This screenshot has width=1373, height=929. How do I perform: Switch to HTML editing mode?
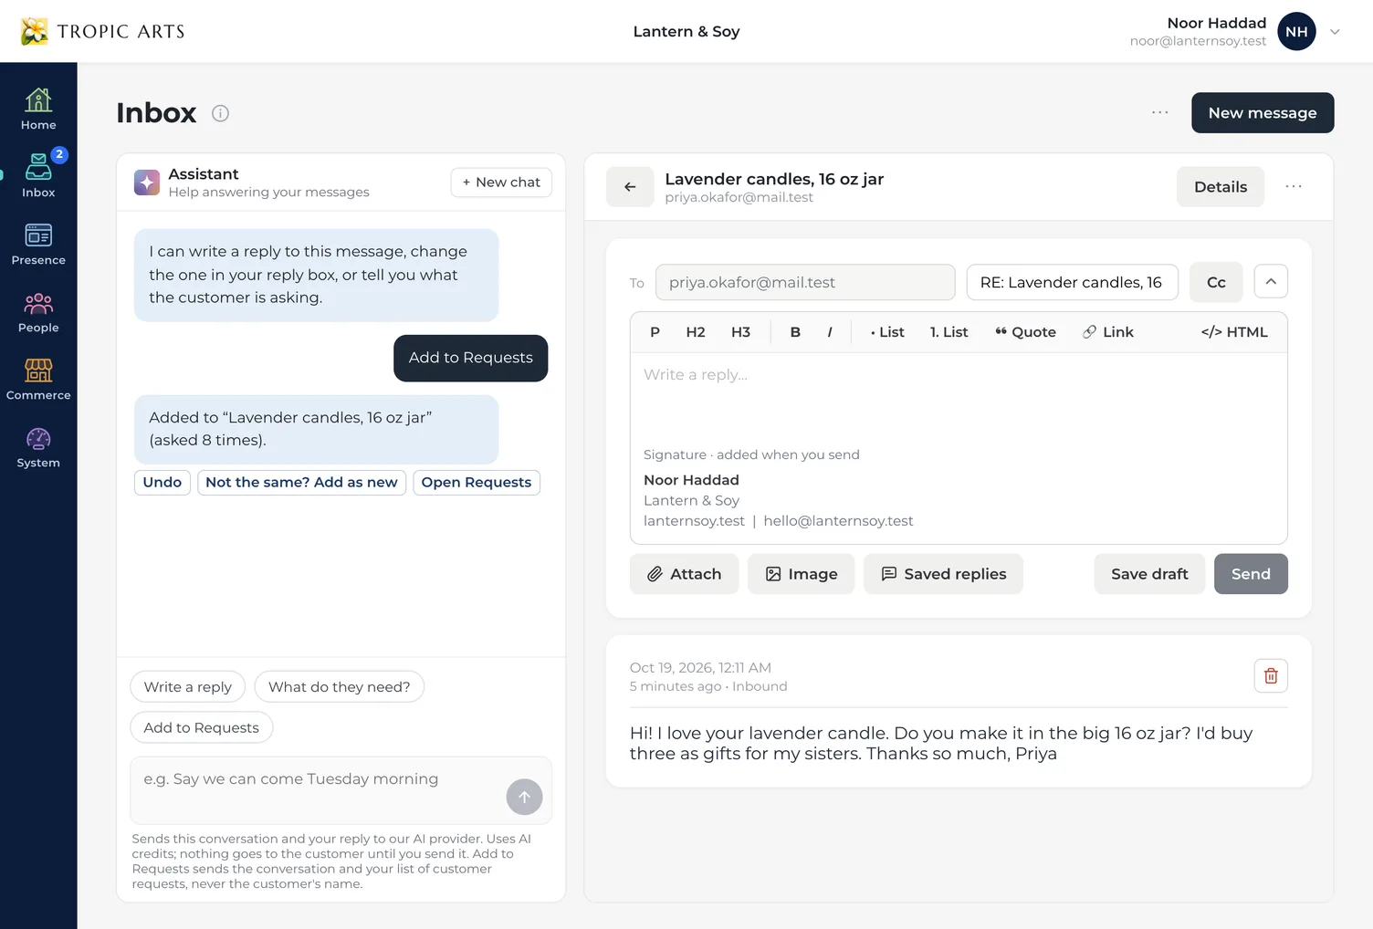click(x=1234, y=332)
